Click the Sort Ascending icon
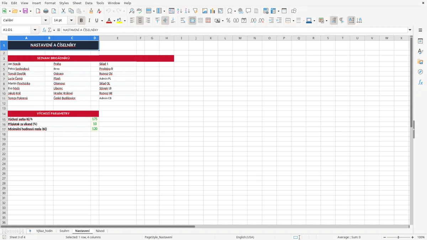The image size is (427, 240). pyautogui.click(x=180, y=11)
